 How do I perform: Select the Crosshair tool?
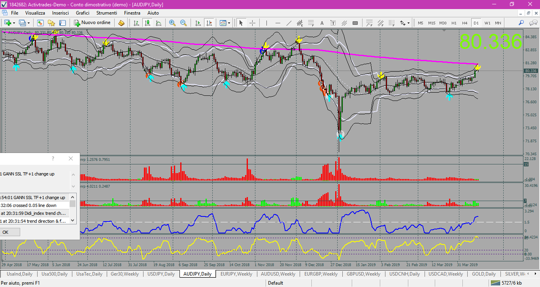coord(252,23)
